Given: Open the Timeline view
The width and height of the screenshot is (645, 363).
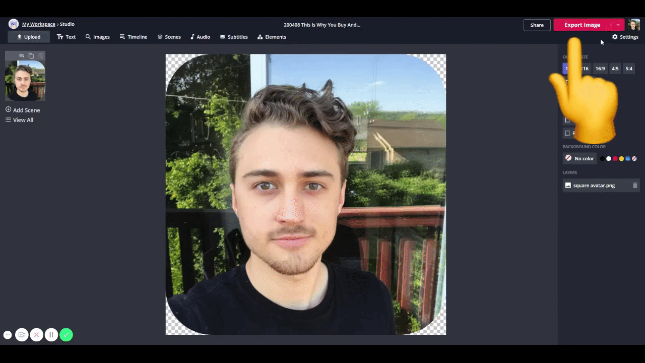Looking at the screenshot, I should (133, 37).
